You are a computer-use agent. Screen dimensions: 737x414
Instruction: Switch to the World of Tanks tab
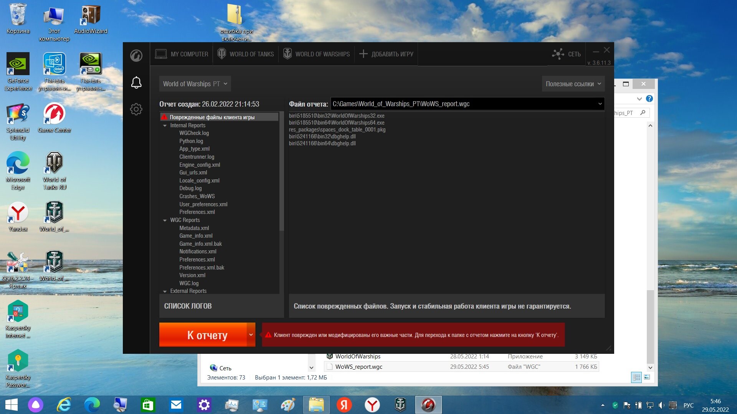[x=246, y=54]
